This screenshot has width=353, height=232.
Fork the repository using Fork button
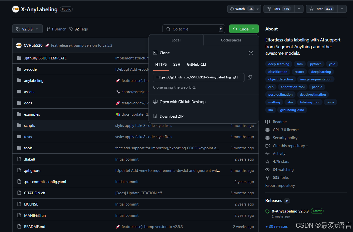pos(279,9)
